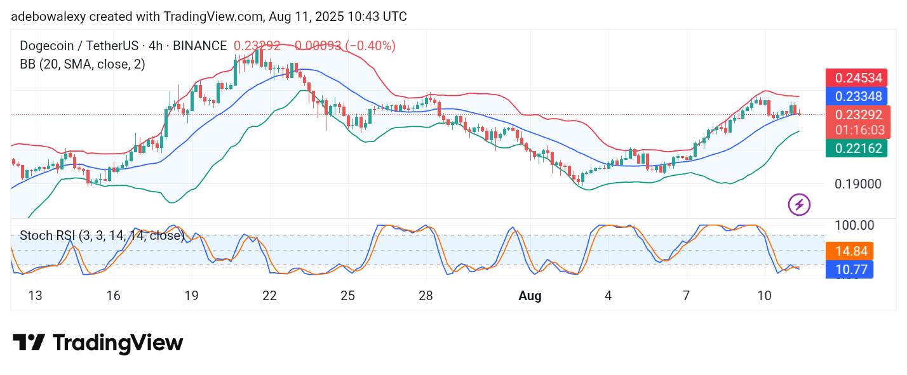The width and height of the screenshot is (907, 375).
Task: Click the price change −0.40% text
Action: [371, 46]
